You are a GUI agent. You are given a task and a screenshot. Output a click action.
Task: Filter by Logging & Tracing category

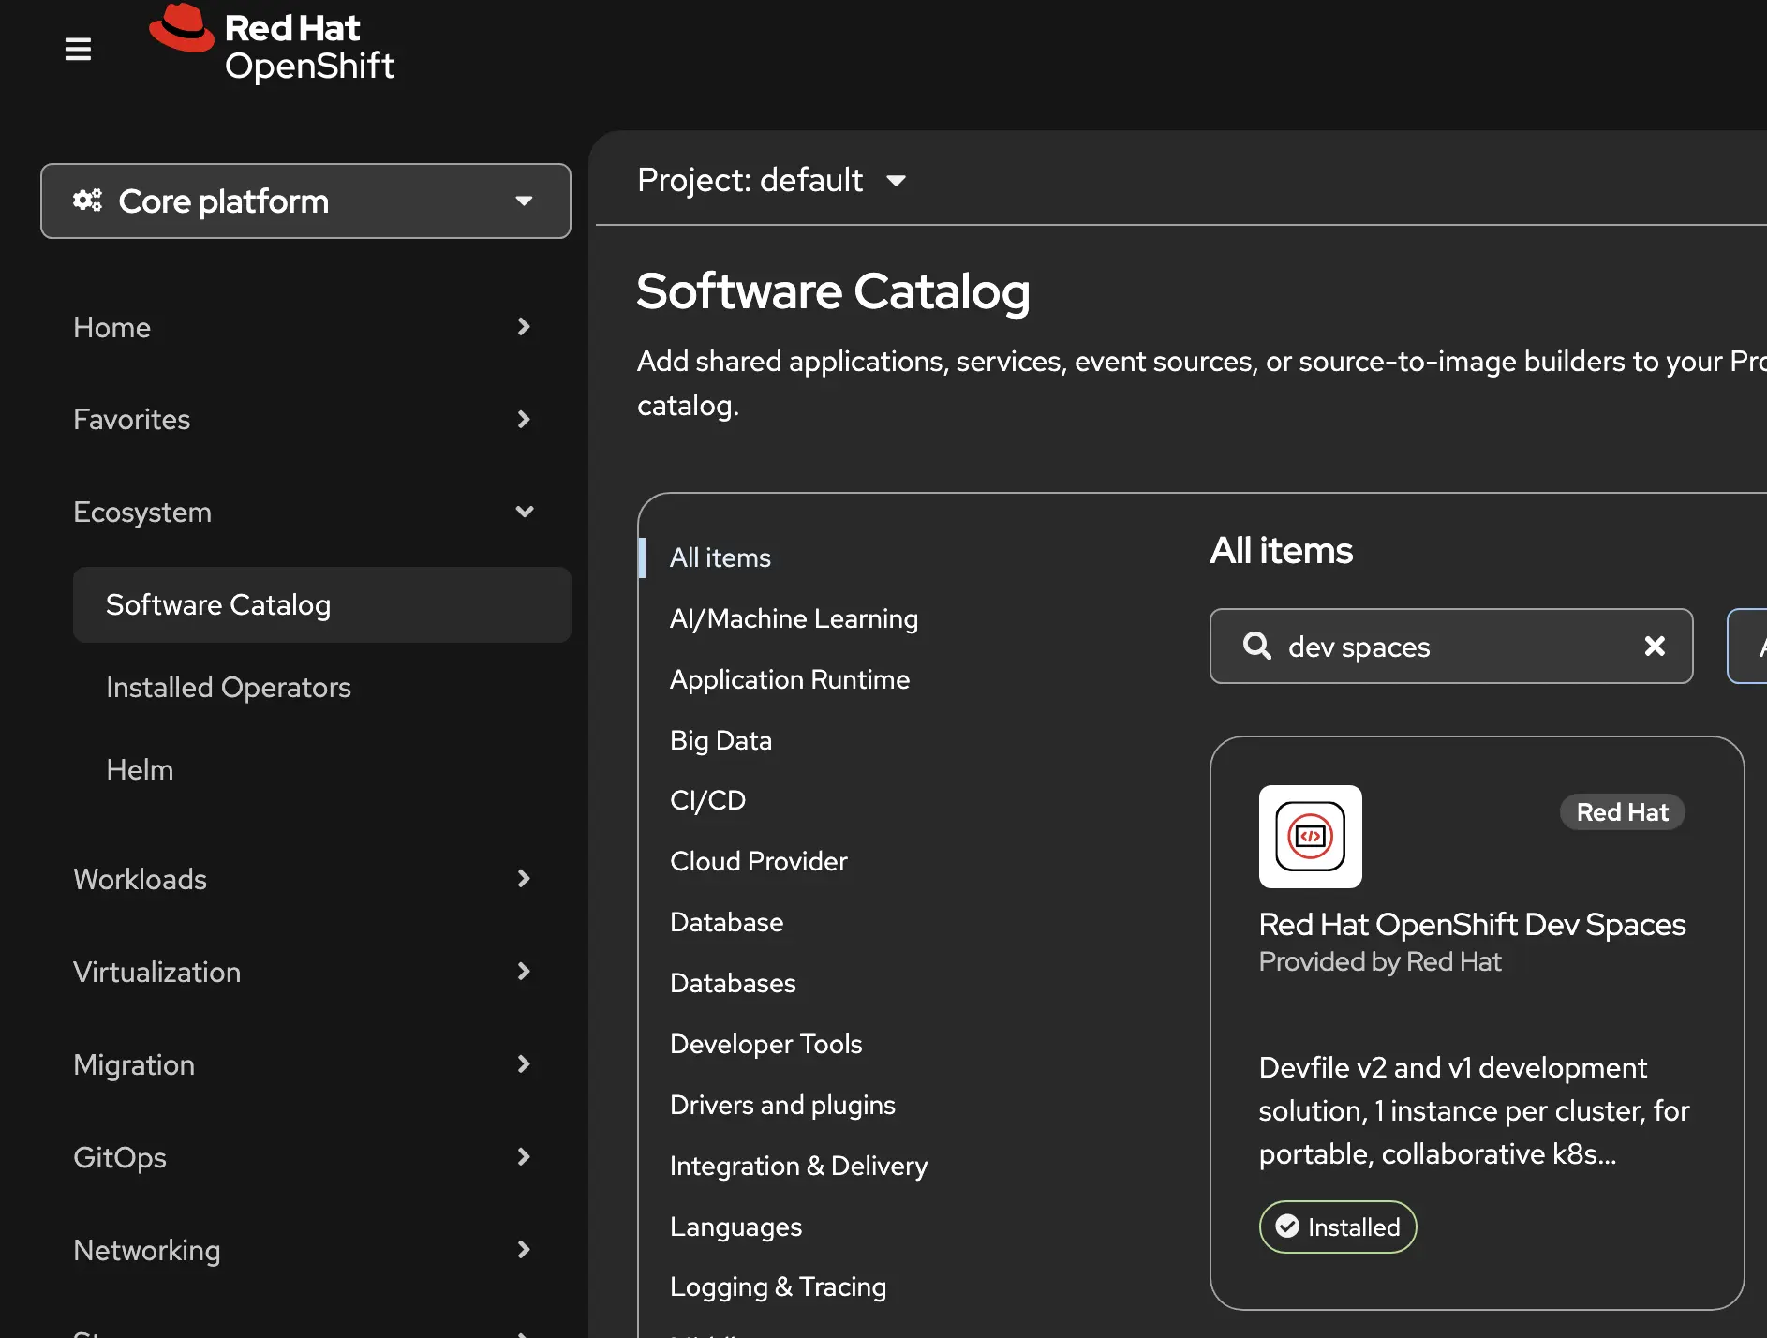(778, 1286)
